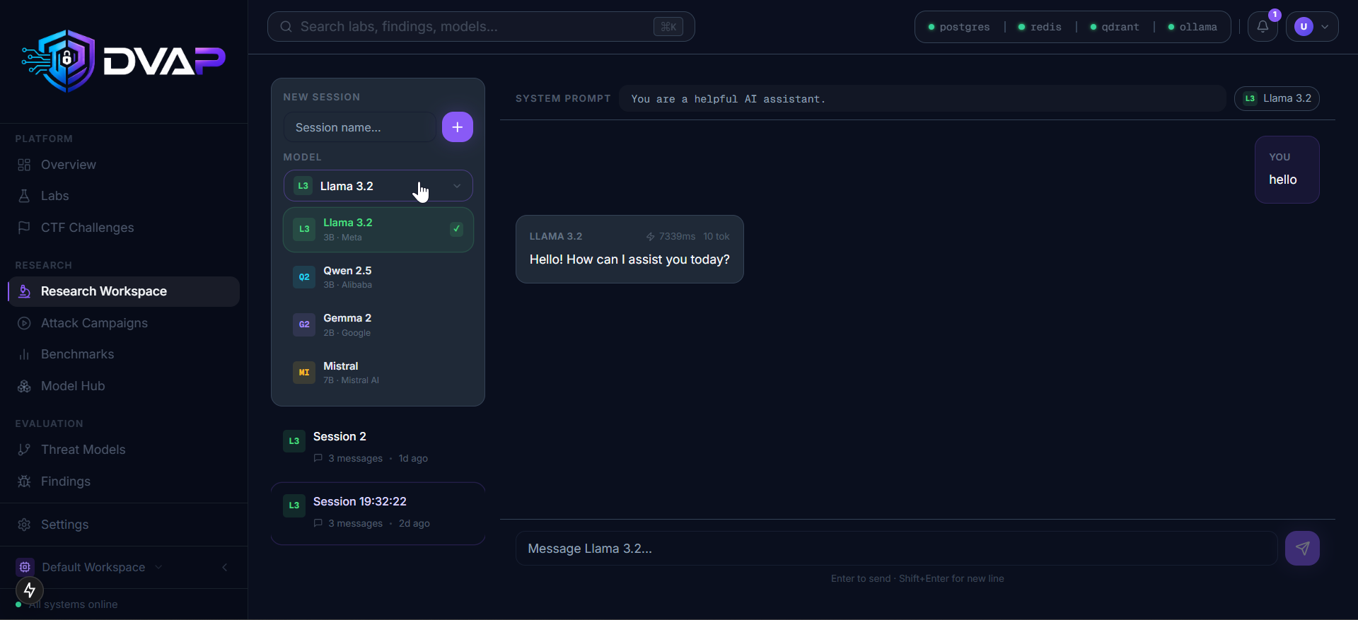Click the Settings gear icon
The width and height of the screenshot is (1358, 620).
click(24, 525)
